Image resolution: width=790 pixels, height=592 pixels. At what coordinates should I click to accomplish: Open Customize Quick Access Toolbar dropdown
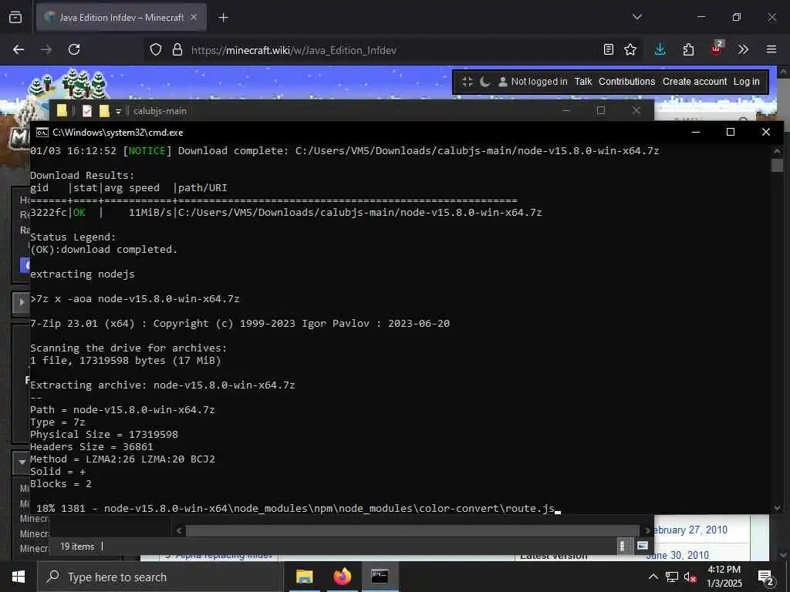(x=118, y=111)
